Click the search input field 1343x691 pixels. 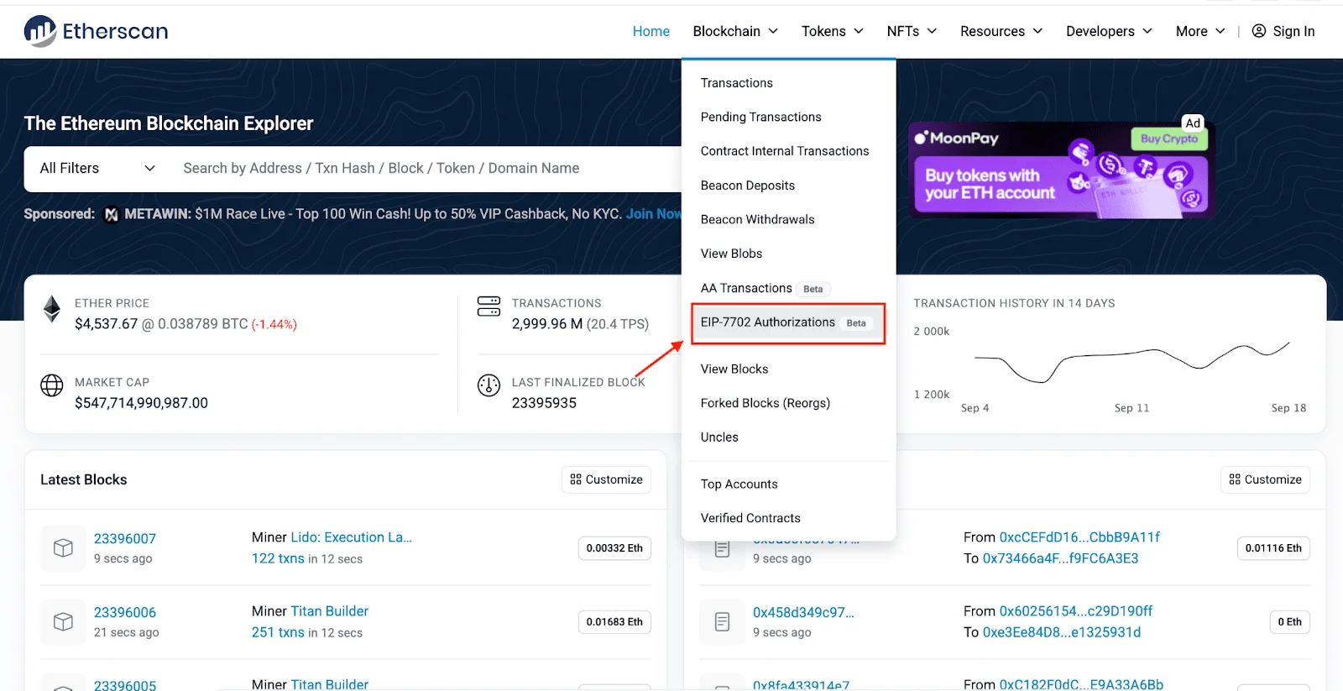coord(426,168)
